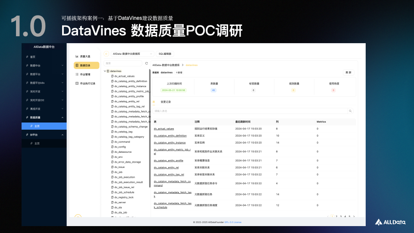Click table icon of dv_job tree row
The image size is (414, 233).
tap(112, 172)
